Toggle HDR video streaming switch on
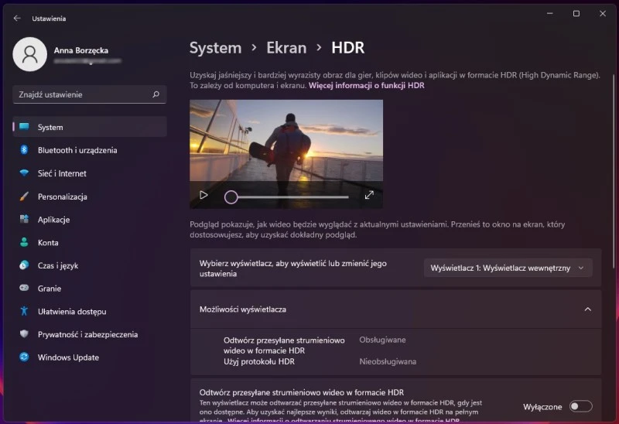Screen dimensions: 619x424 click(580, 406)
